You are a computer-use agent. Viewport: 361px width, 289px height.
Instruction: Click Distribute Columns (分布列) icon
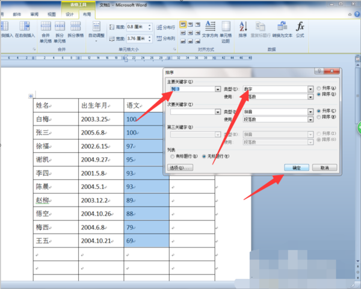pyautogui.click(x=165, y=39)
